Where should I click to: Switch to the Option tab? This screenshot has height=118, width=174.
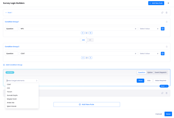tap(150, 73)
